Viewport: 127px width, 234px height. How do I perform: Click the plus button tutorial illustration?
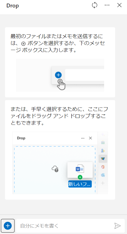tap(60, 75)
